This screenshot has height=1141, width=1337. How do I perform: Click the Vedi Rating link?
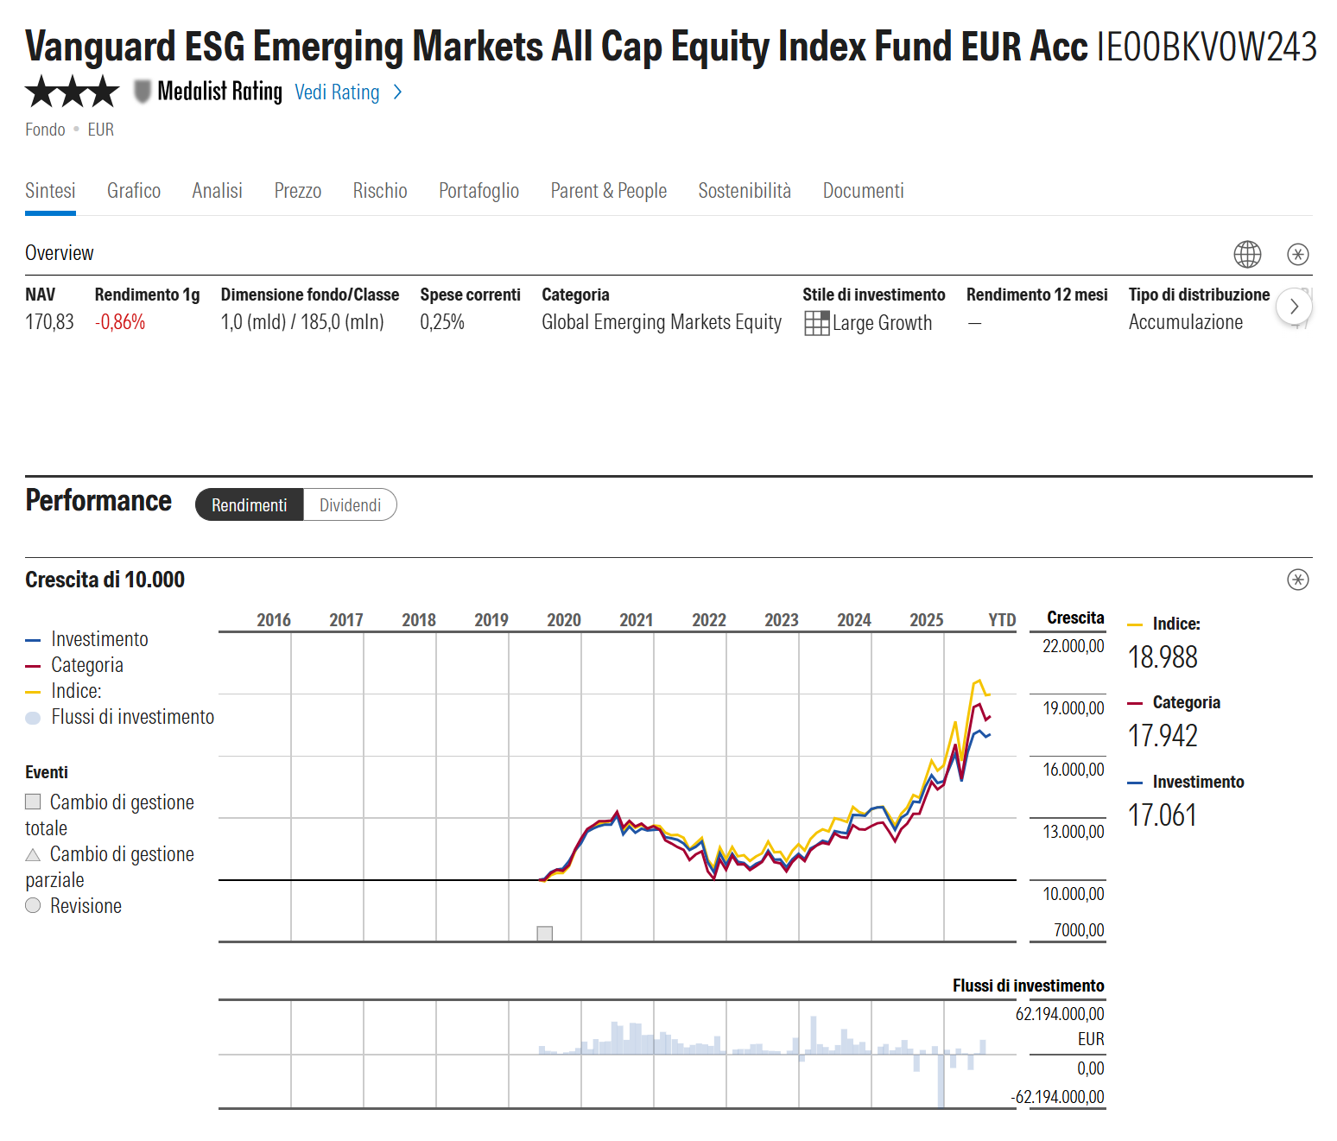point(337,92)
